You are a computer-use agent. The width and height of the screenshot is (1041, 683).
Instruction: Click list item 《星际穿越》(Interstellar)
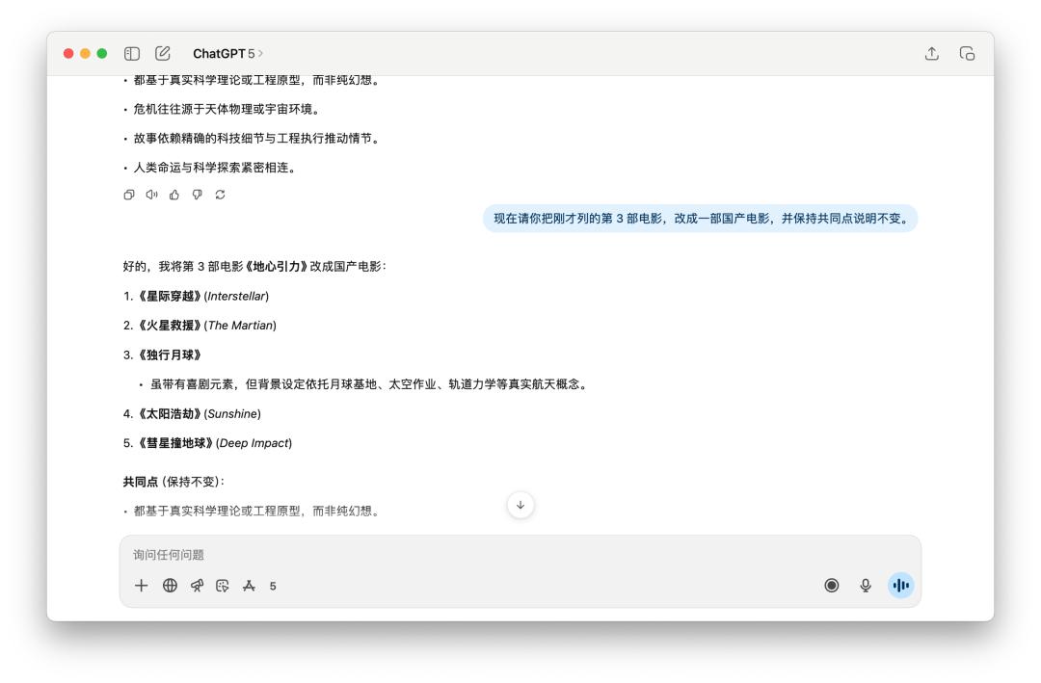pos(196,296)
